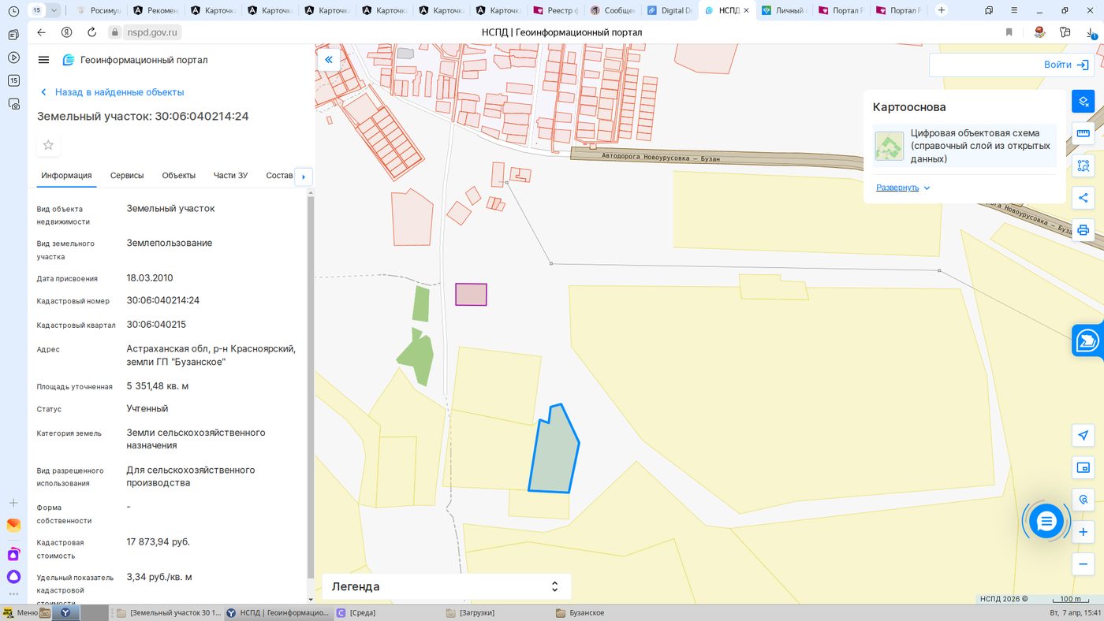Toggle the map layers button at top right

click(1083, 101)
